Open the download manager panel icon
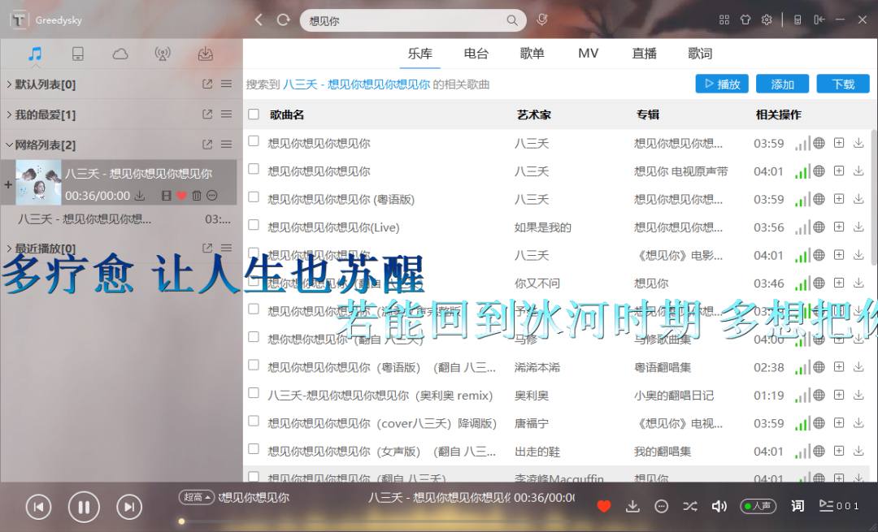The width and height of the screenshot is (878, 532). click(x=206, y=54)
